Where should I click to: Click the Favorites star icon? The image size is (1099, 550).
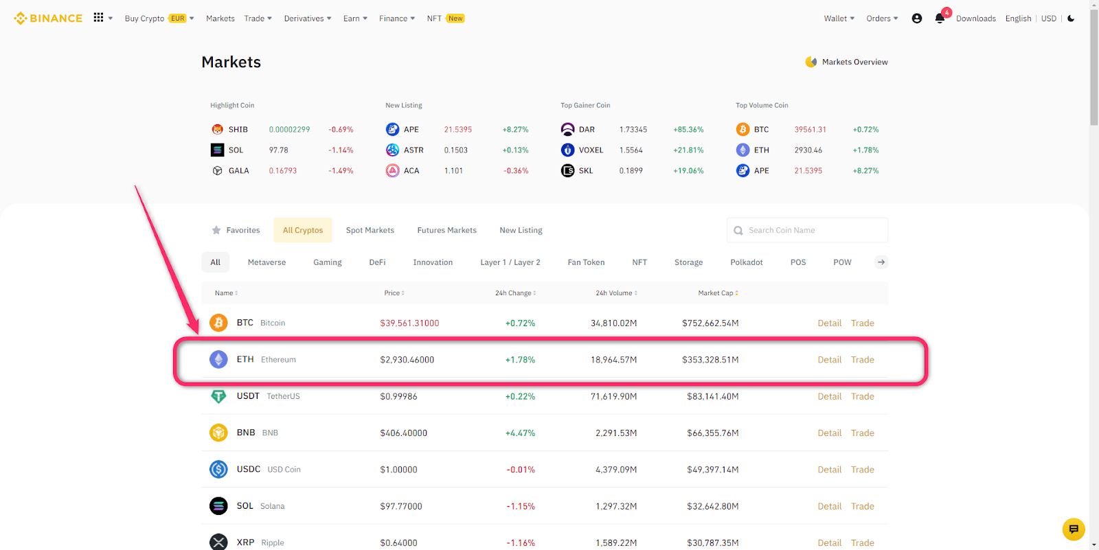click(x=216, y=230)
